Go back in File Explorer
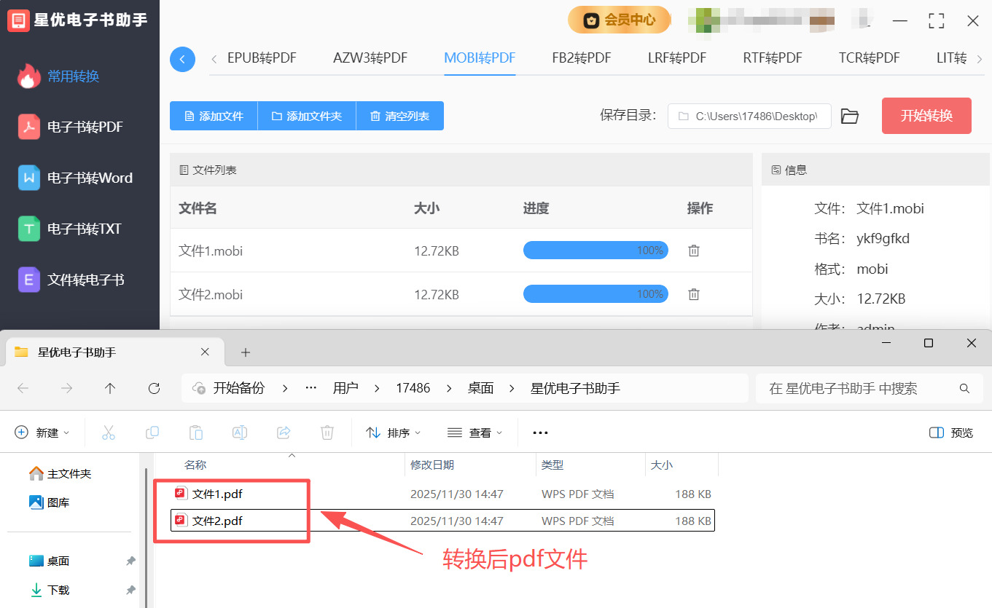Viewport: 992px width, 608px height. coord(23,389)
